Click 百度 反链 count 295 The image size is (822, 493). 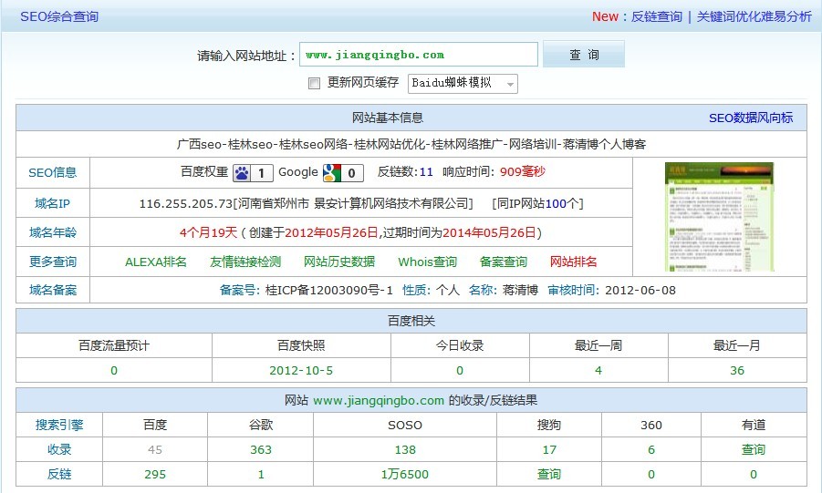point(155,475)
